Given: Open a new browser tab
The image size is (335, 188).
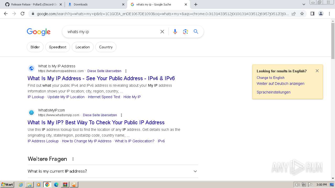Looking at the screenshot, I should click(196, 4).
